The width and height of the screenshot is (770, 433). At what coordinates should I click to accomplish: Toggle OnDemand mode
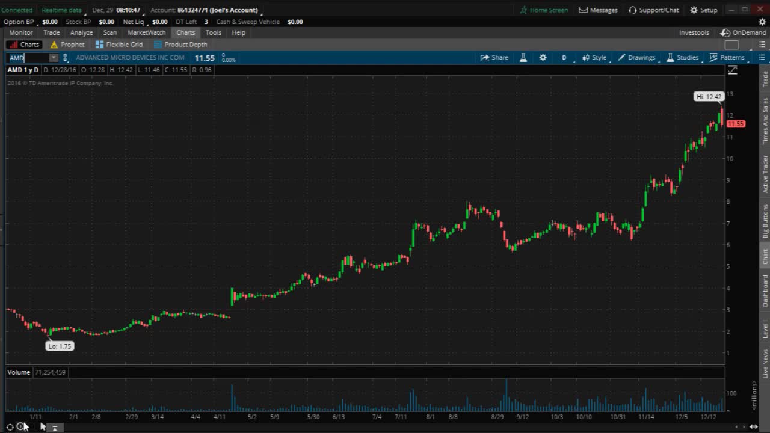(744, 32)
